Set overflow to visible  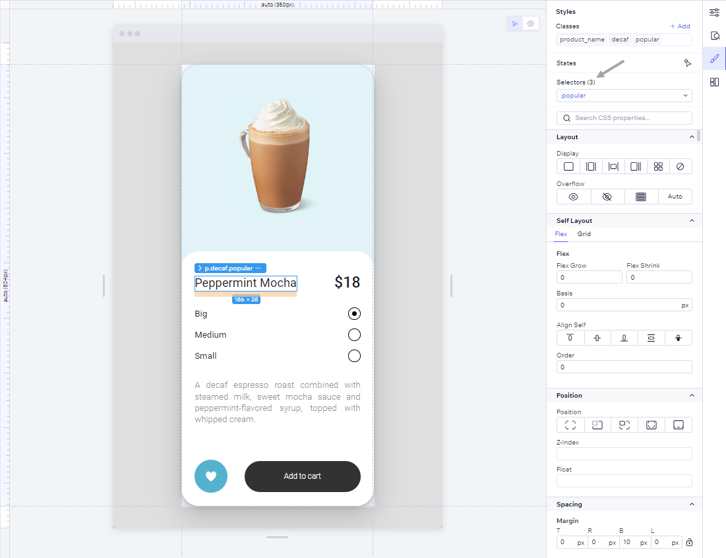click(x=573, y=197)
